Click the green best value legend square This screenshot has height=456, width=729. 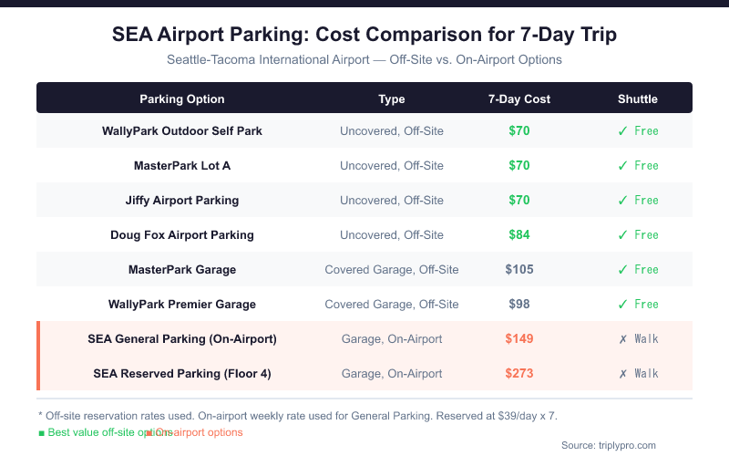click(x=42, y=432)
